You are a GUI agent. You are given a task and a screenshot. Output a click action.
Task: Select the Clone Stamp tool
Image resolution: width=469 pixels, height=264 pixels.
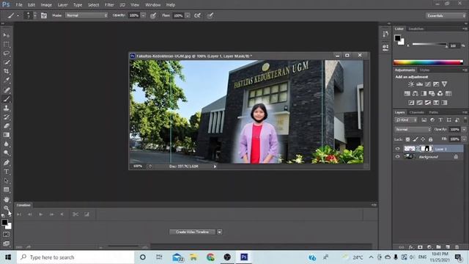[x=7, y=108]
